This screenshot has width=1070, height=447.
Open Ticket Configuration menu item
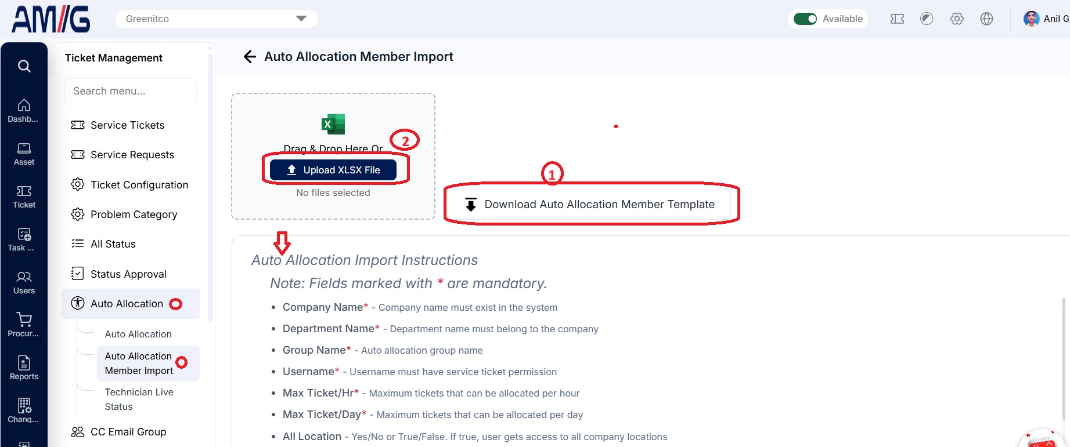point(131,185)
